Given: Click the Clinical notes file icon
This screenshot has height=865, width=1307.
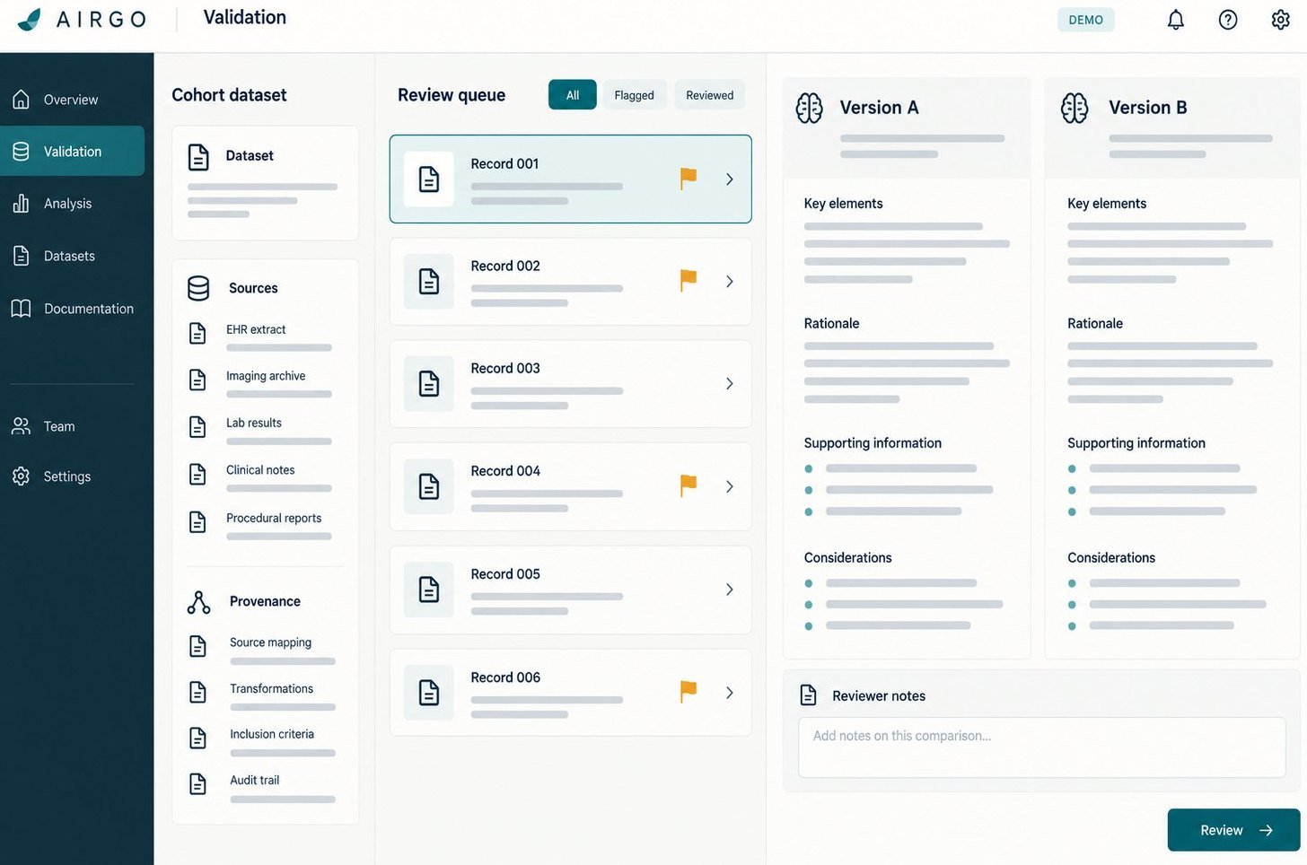Looking at the screenshot, I should click(197, 474).
